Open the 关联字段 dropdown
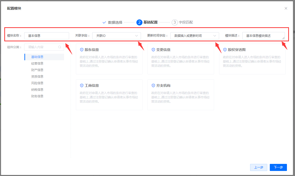This screenshot has width=295, height=176. point(116,36)
